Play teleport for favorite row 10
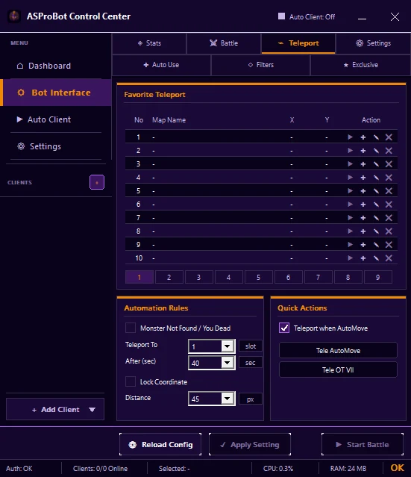Image resolution: width=411 pixels, height=477 pixels. point(350,258)
